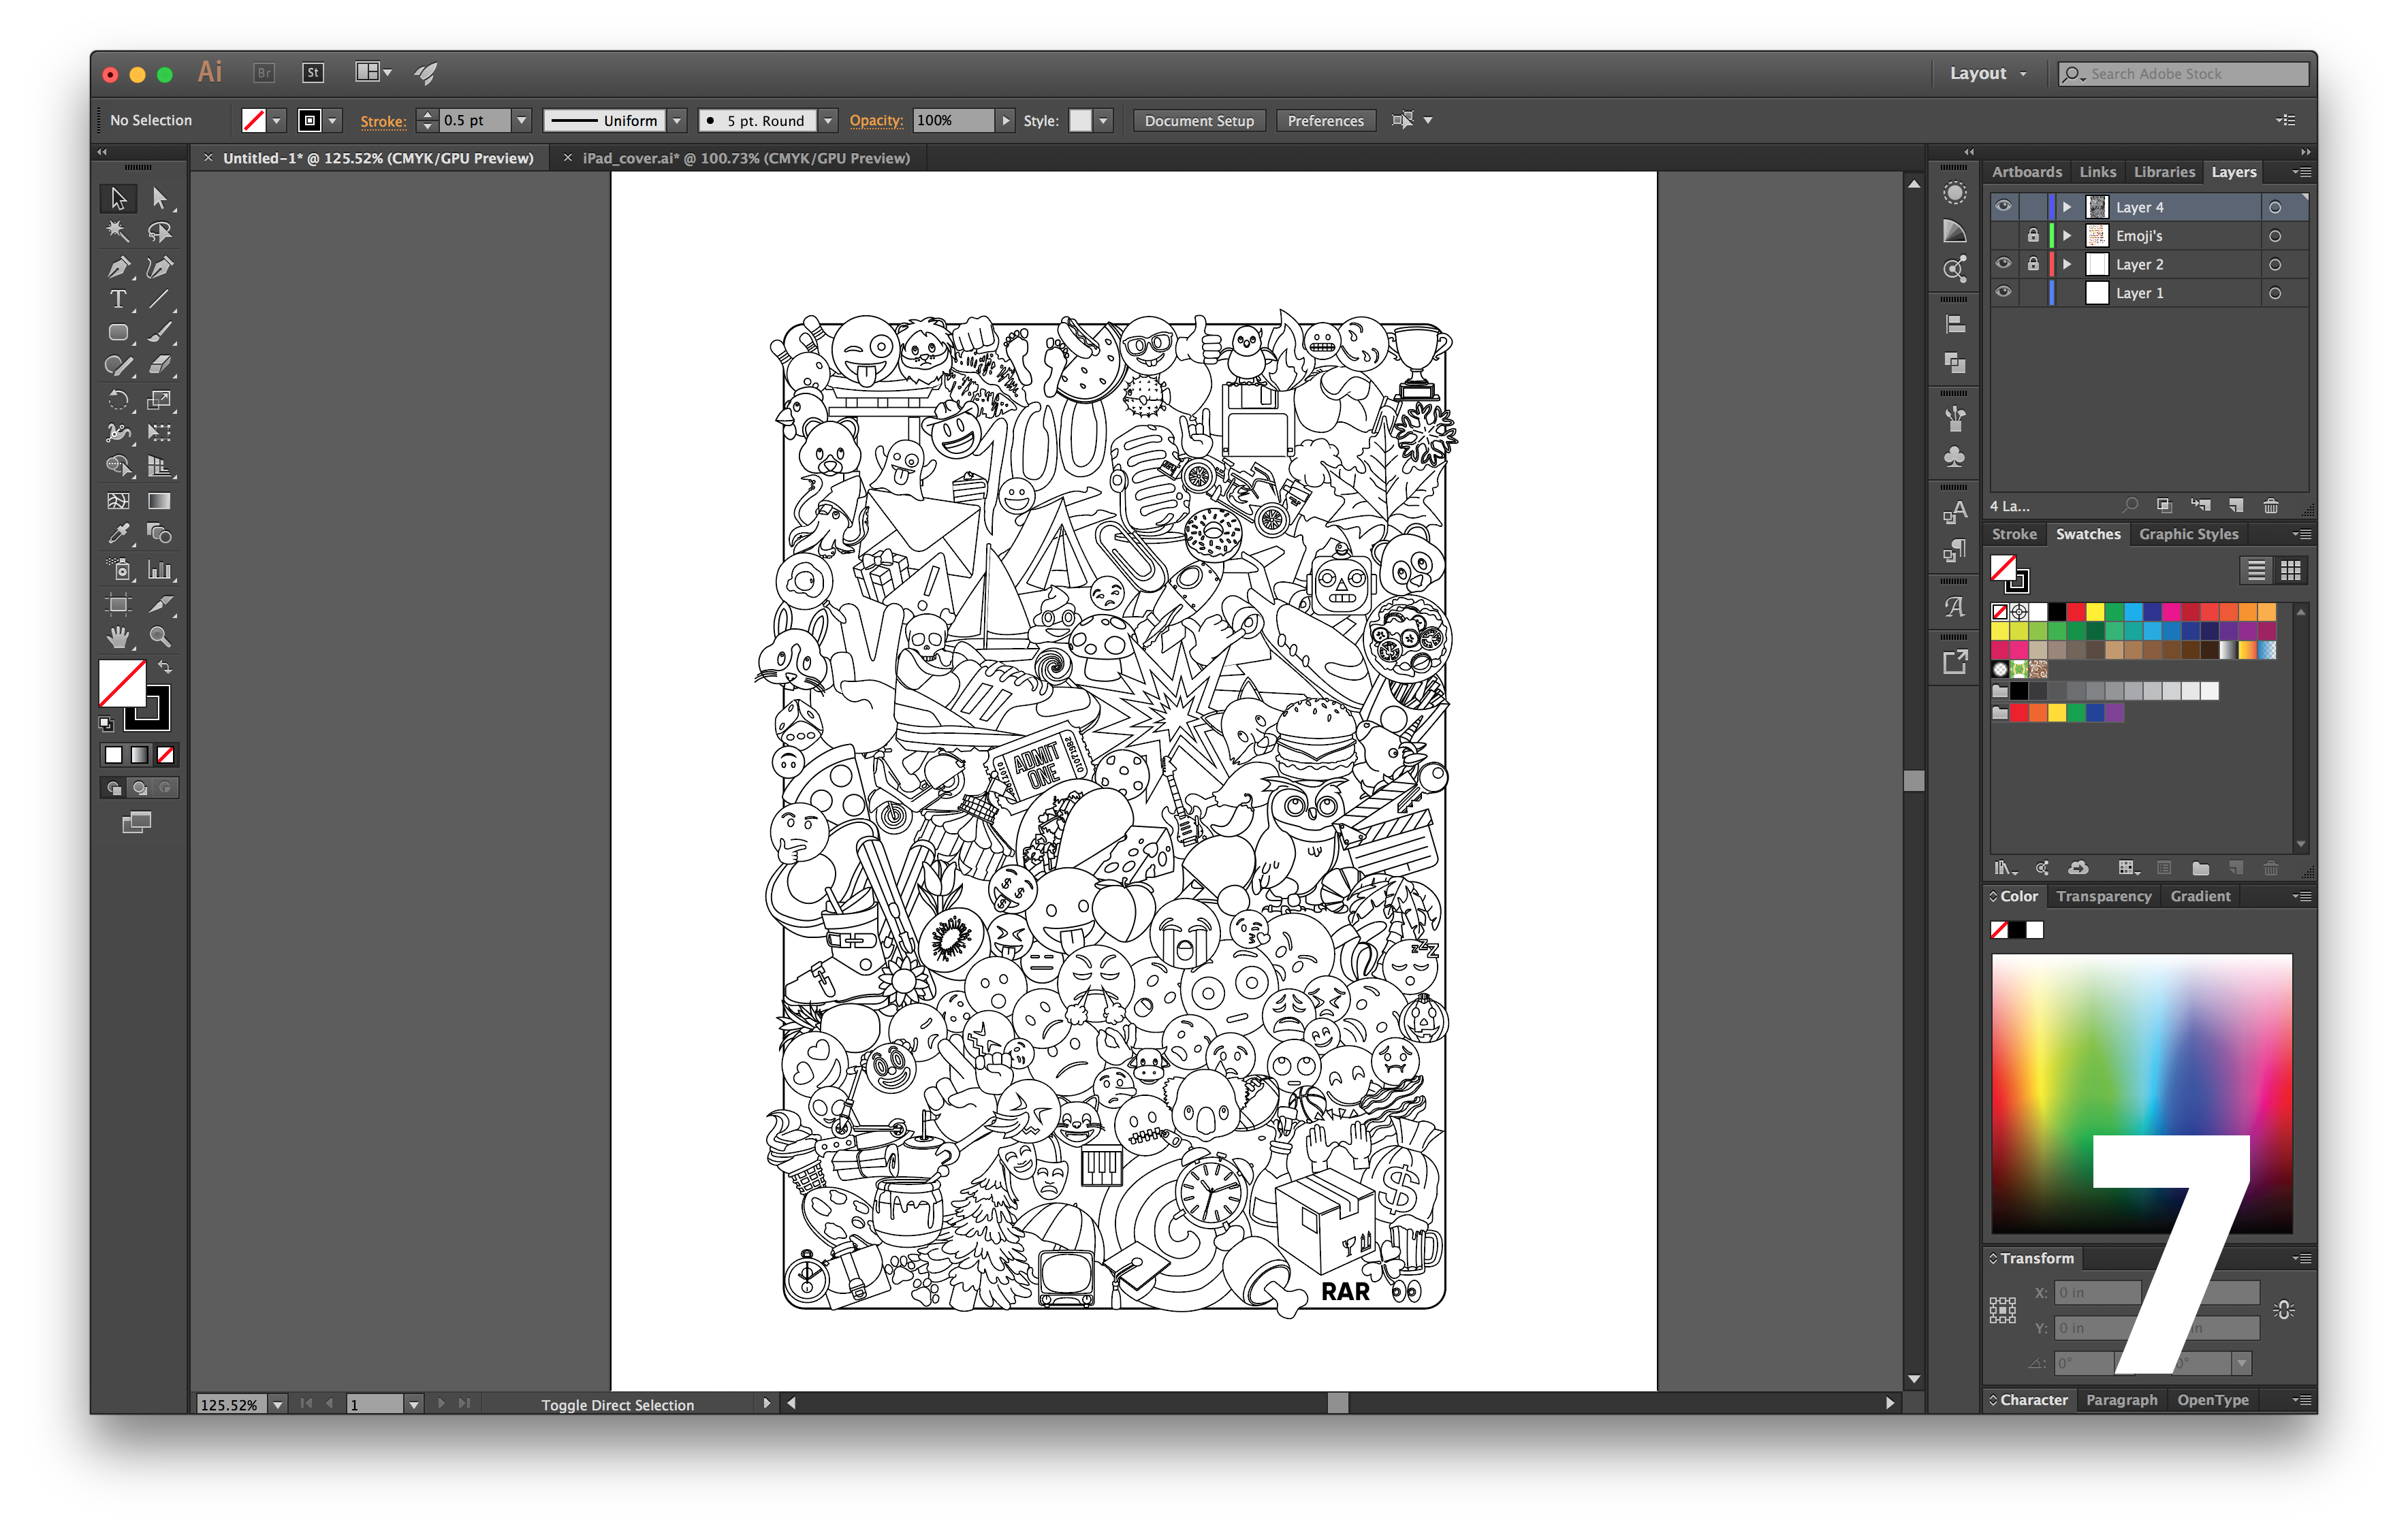The image size is (2408, 1537).
Task: Open the Layout workspace dropdown
Action: click(1988, 74)
